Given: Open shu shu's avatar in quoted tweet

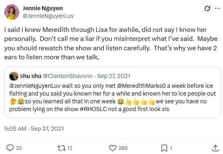Looking at the screenshot, I should coord(14,76).
